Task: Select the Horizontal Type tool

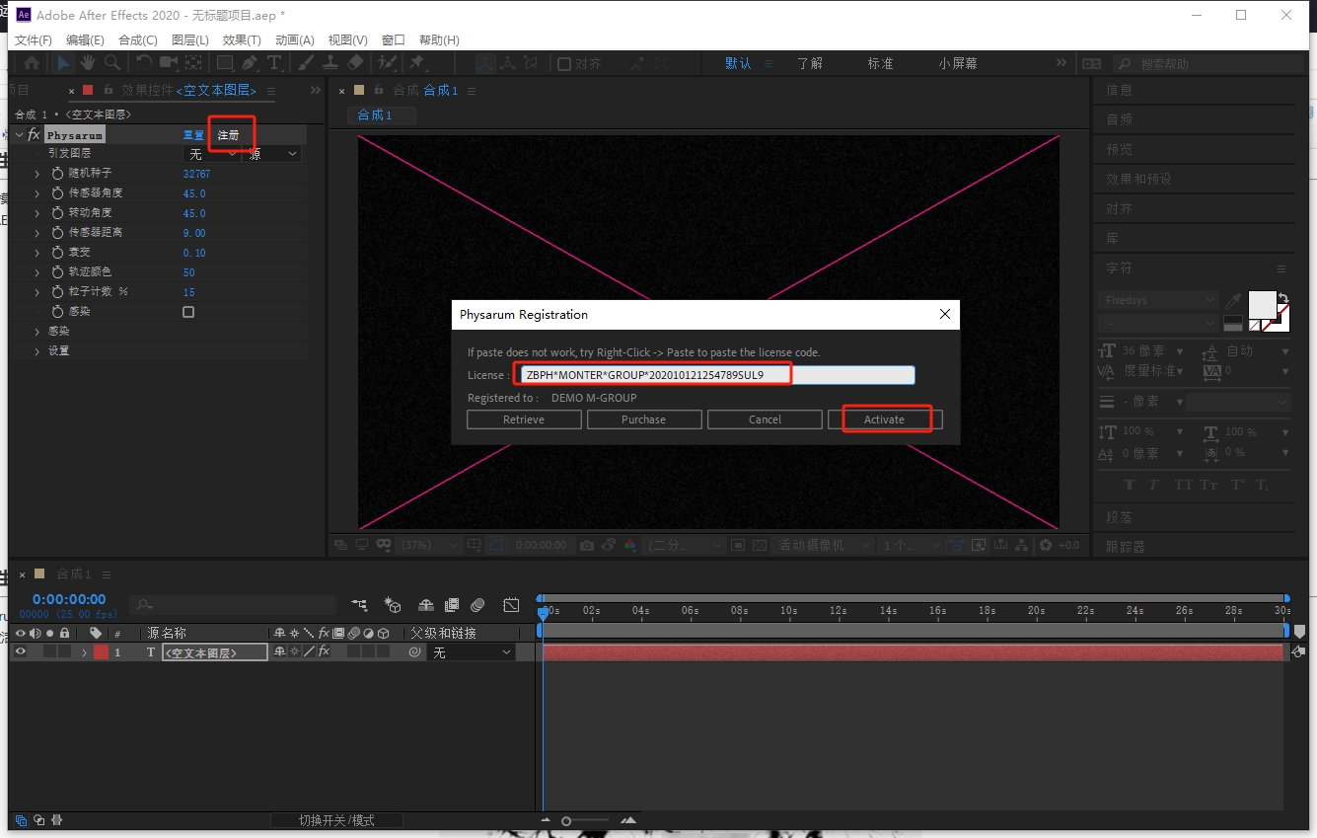Action: pos(274,62)
